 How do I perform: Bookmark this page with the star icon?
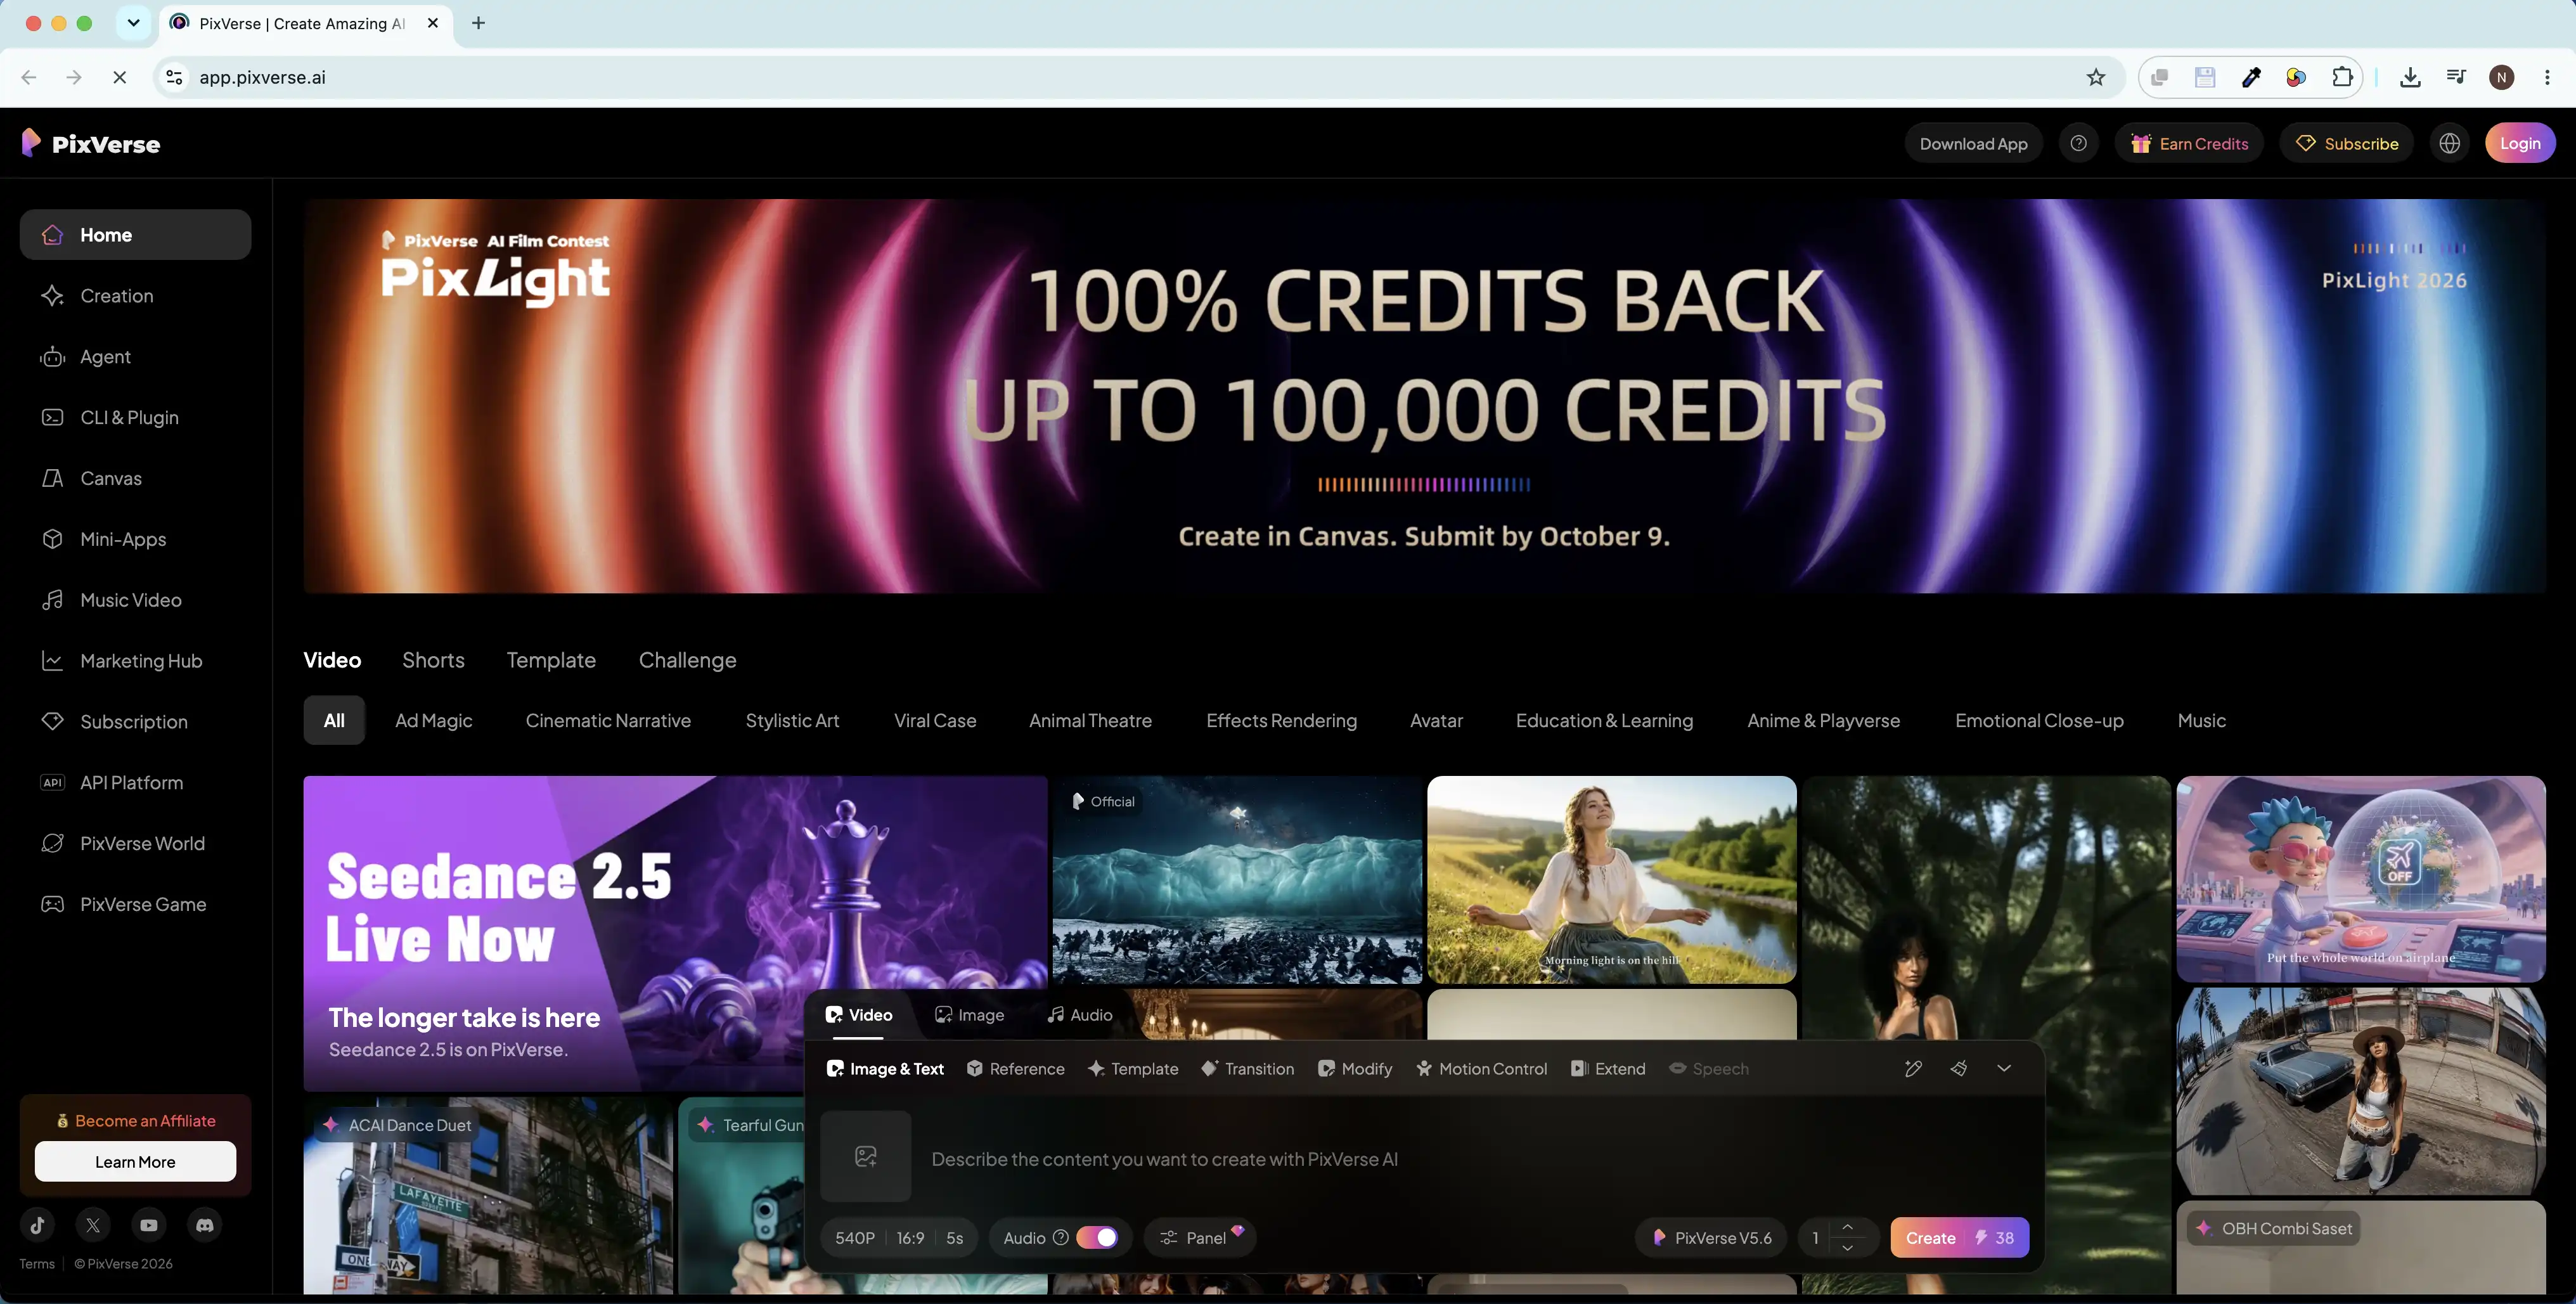click(x=2096, y=77)
